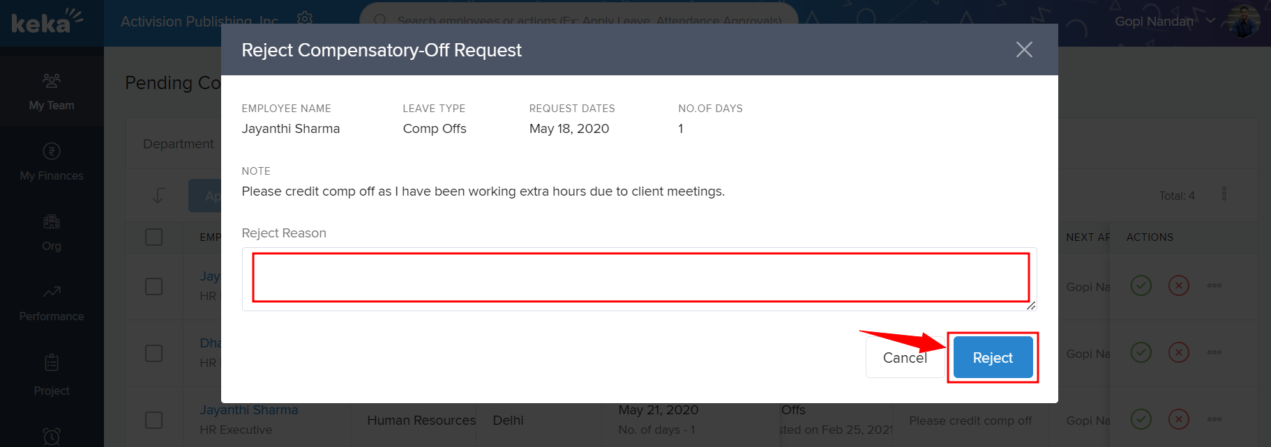This screenshot has width=1271, height=447.
Task: Toggle the select-all checkbox in table header
Action: point(154,237)
